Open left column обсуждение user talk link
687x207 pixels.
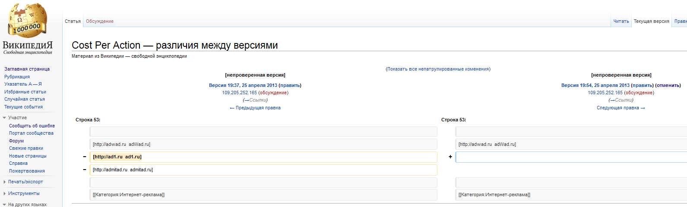[273, 93]
